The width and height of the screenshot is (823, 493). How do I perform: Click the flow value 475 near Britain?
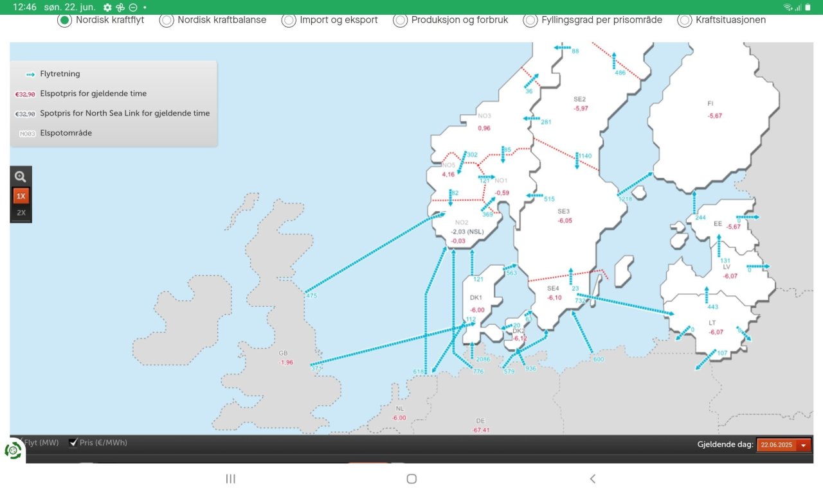pos(312,295)
